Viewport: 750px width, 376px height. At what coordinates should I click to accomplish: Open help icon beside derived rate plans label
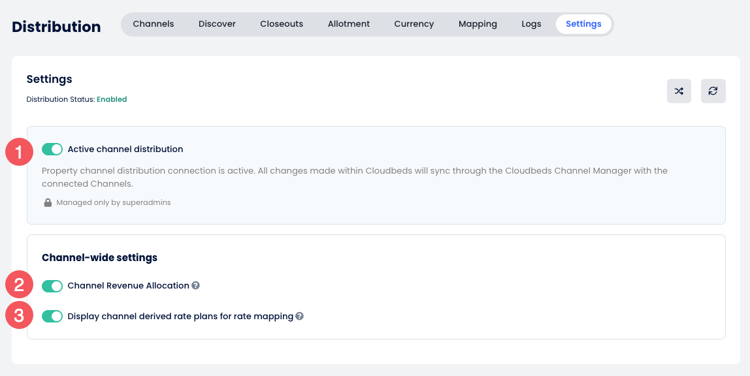pyautogui.click(x=299, y=317)
